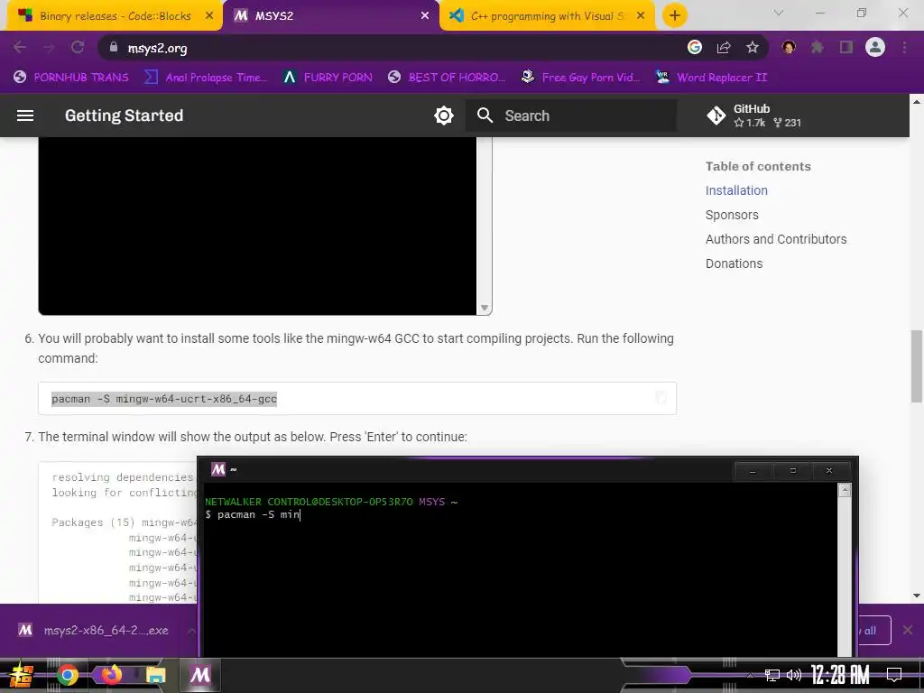The height and width of the screenshot is (693, 924).
Task: Open the downloaded msys2-x86_64 exe file
Action: (x=94, y=630)
